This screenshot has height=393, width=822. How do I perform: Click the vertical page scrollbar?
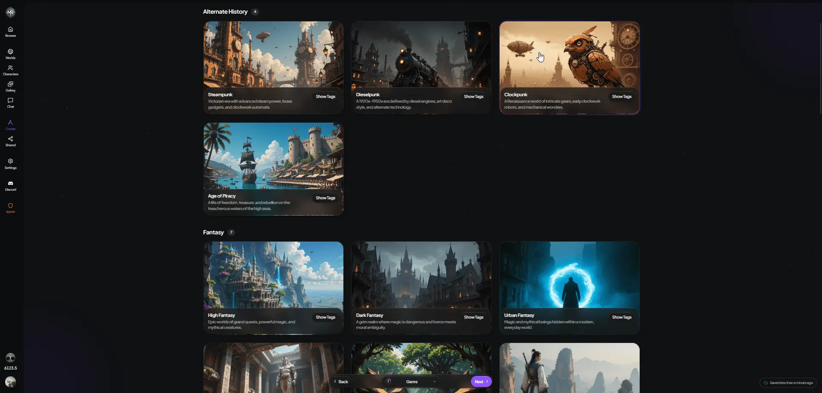point(820,68)
